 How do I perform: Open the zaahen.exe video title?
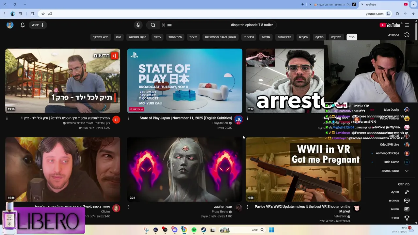click(223, 207)
